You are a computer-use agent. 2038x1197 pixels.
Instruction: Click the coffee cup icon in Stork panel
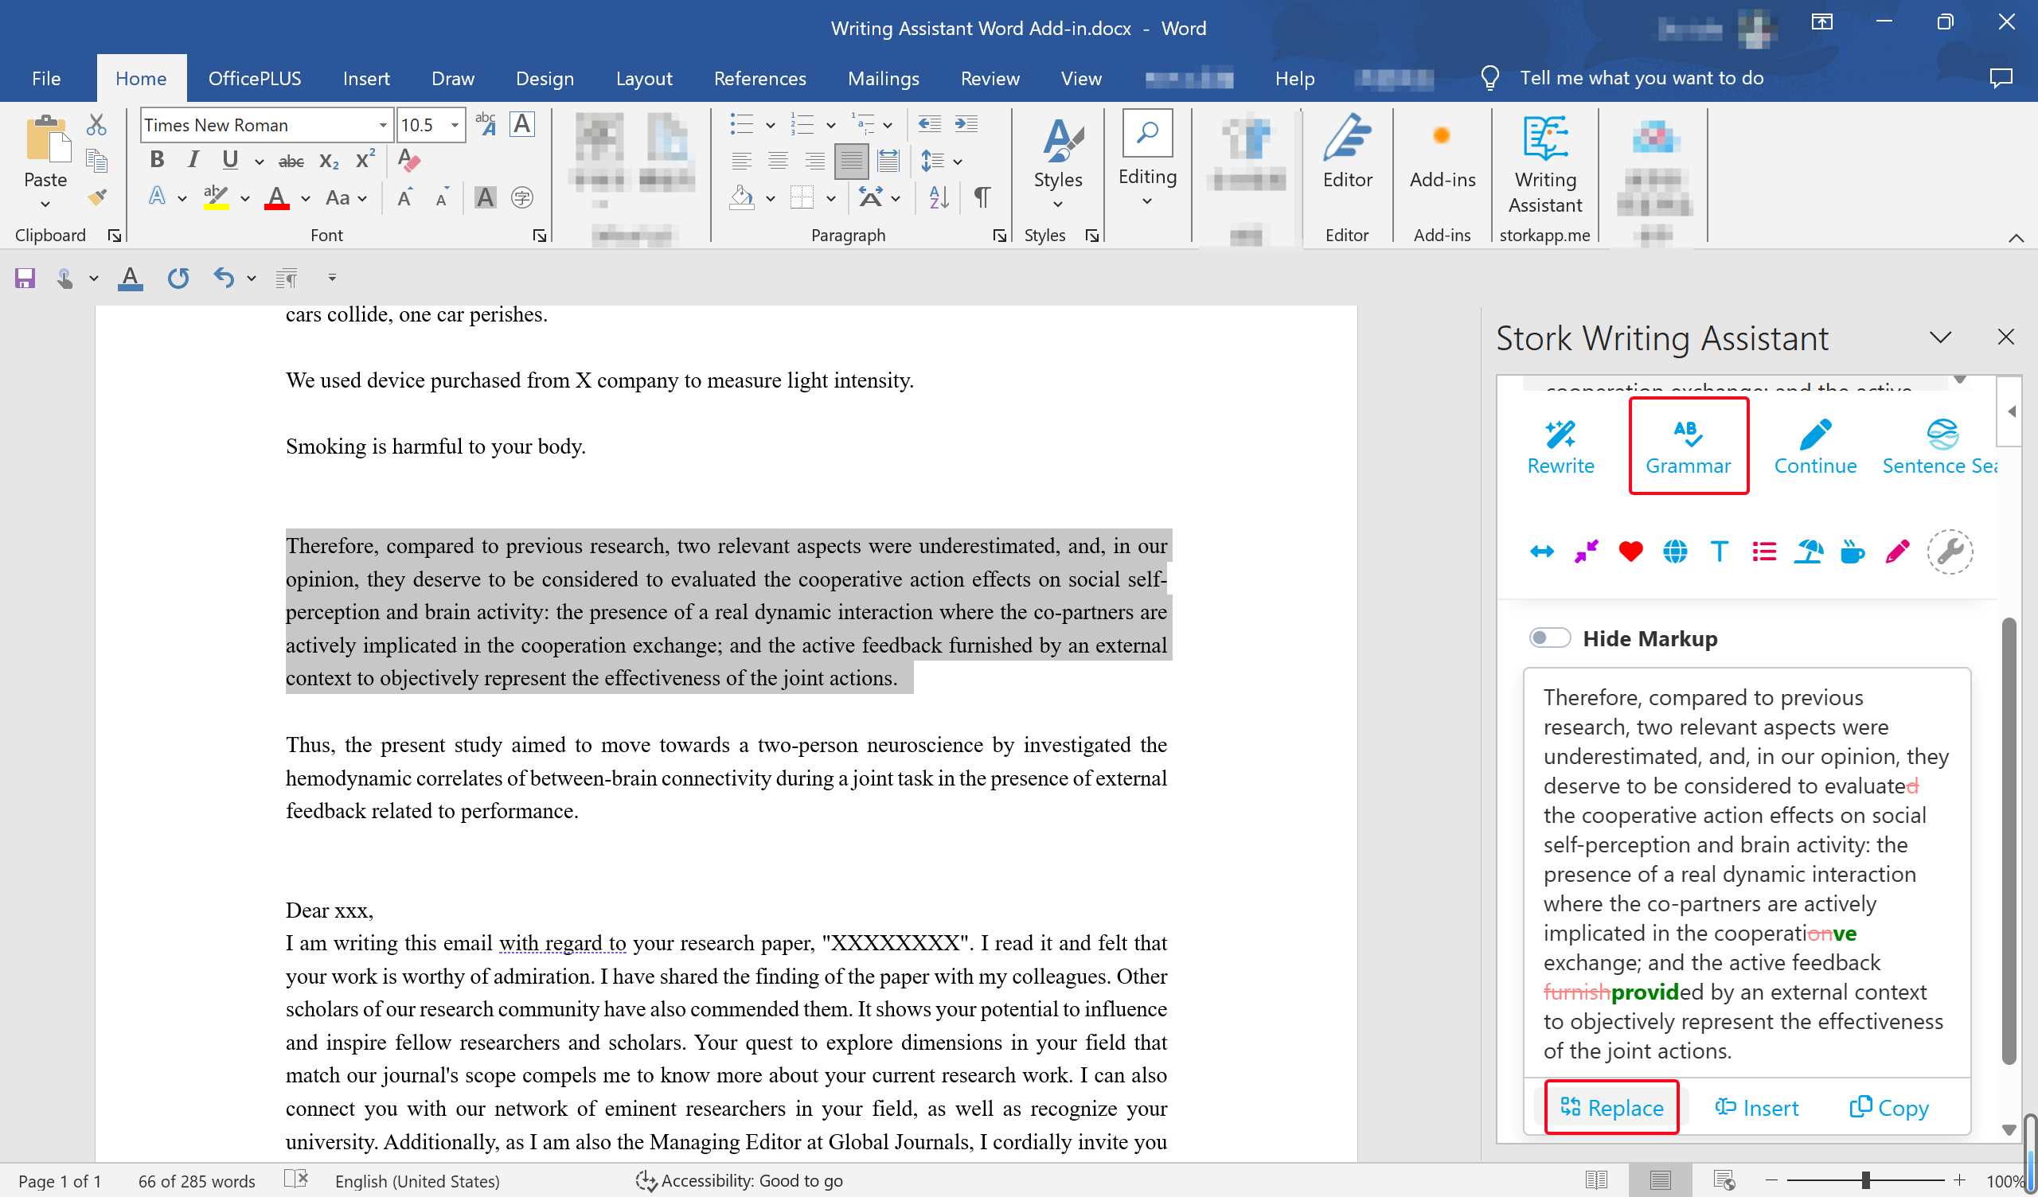click(1852, 552)
